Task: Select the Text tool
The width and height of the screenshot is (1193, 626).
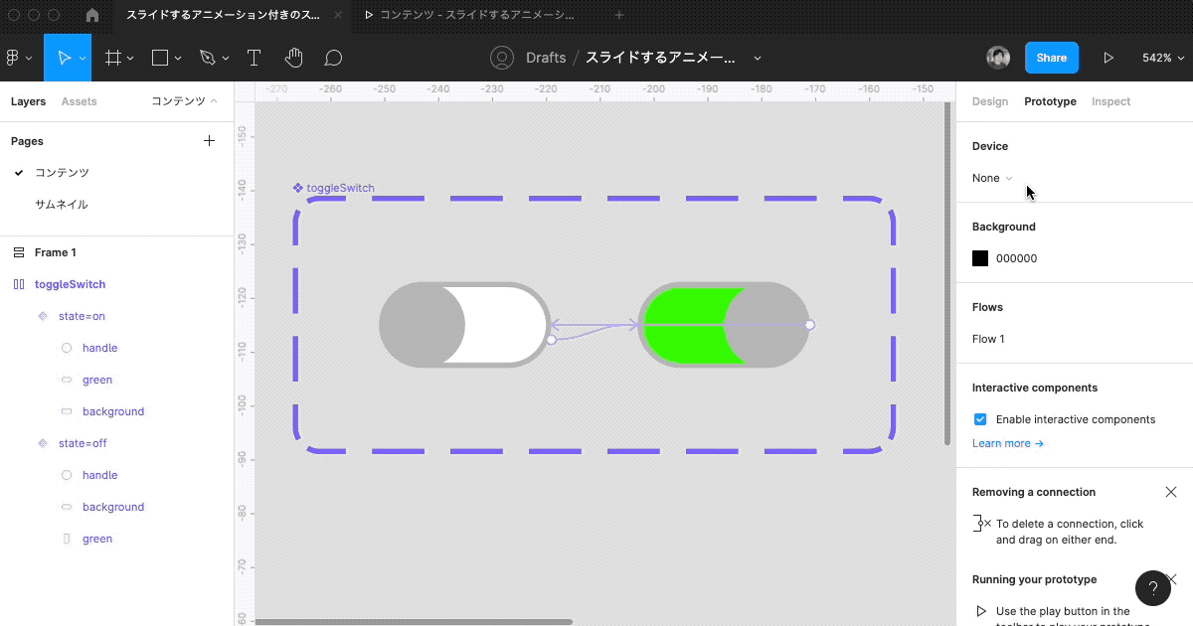Action: 254,57
